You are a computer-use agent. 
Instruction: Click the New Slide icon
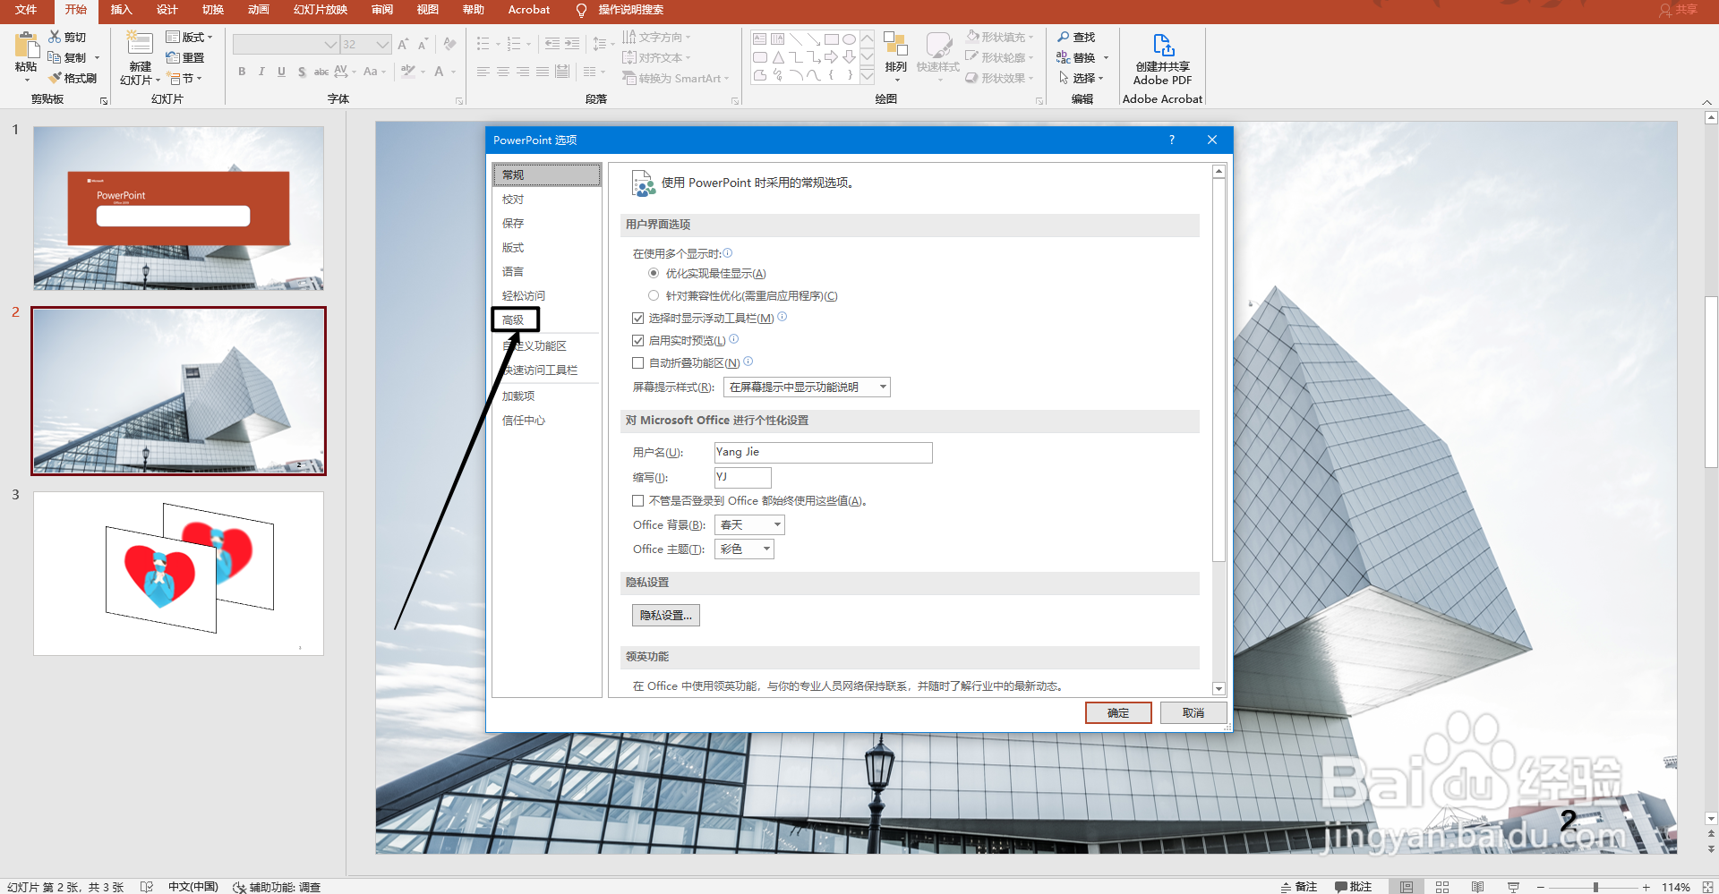(140, 44)
